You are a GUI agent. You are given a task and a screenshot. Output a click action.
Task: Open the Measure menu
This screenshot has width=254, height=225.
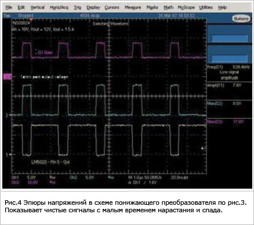pyautogui.click(x=132, y=7)
